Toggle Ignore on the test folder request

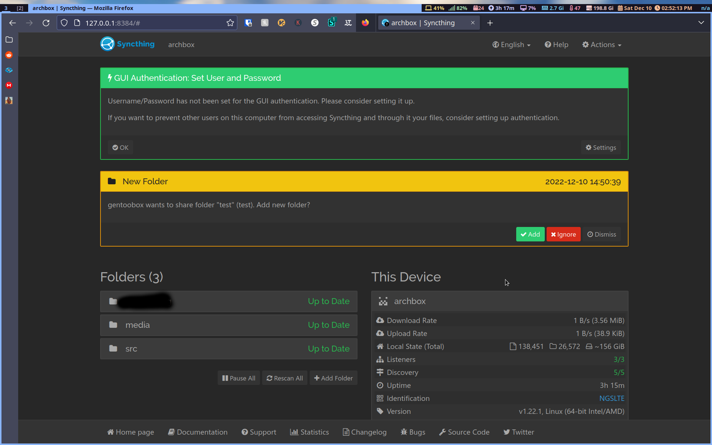[563, 234]
